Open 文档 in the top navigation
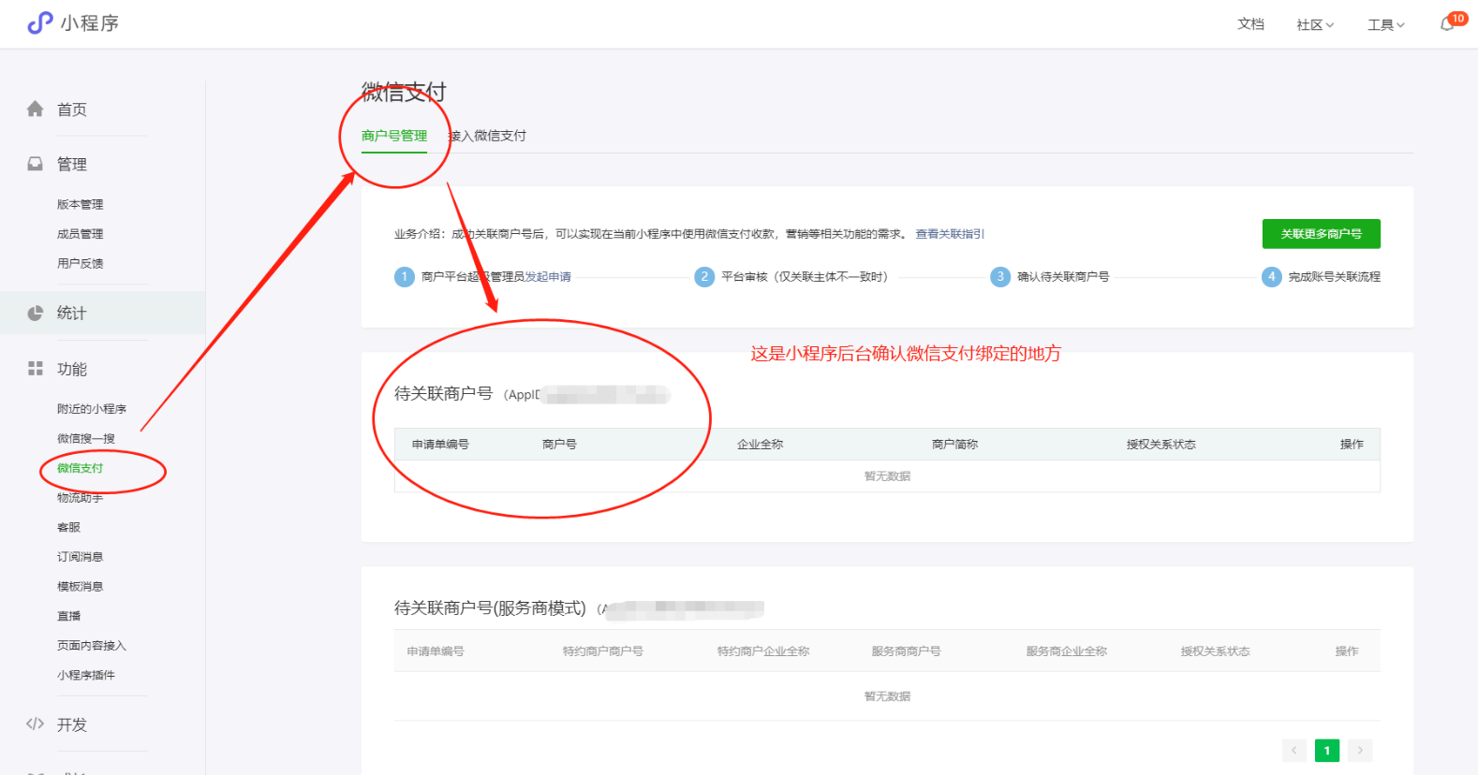The image size is (1478, 775). 1250,24
